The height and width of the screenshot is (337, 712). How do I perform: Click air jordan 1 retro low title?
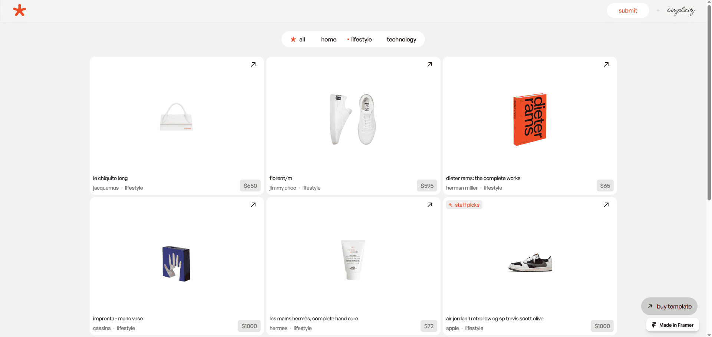(495, 318)
